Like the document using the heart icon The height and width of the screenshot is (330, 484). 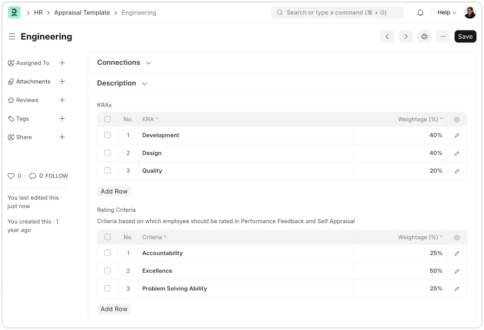pyautogui.click(x=11, y=176)
